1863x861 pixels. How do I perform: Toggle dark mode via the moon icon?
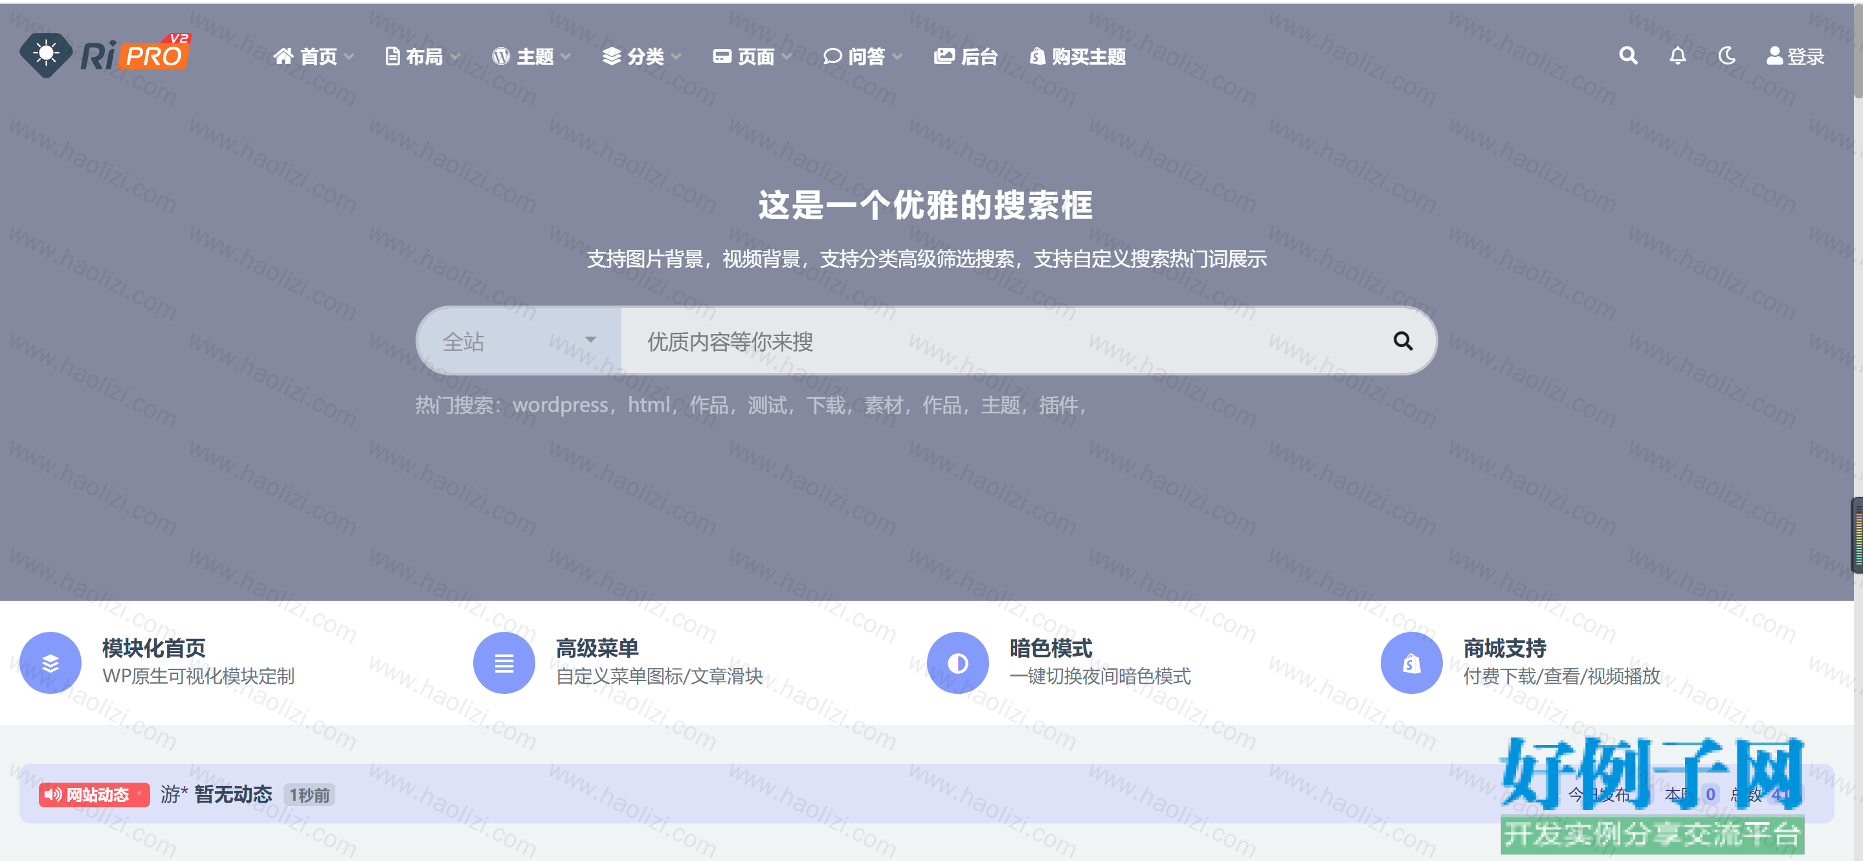[1726, 56]
